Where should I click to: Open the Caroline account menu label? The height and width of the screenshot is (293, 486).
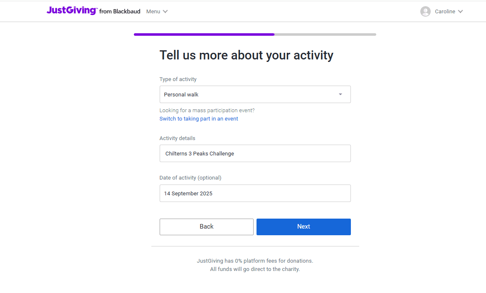pyautogui.click(x=445, y=12)
